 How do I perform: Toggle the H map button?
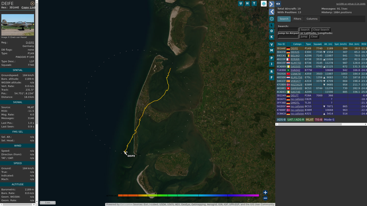point(247,3)
